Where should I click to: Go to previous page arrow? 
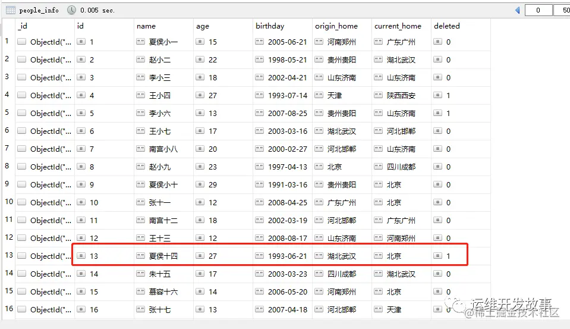pyautogui.click(x=518, y=10)
